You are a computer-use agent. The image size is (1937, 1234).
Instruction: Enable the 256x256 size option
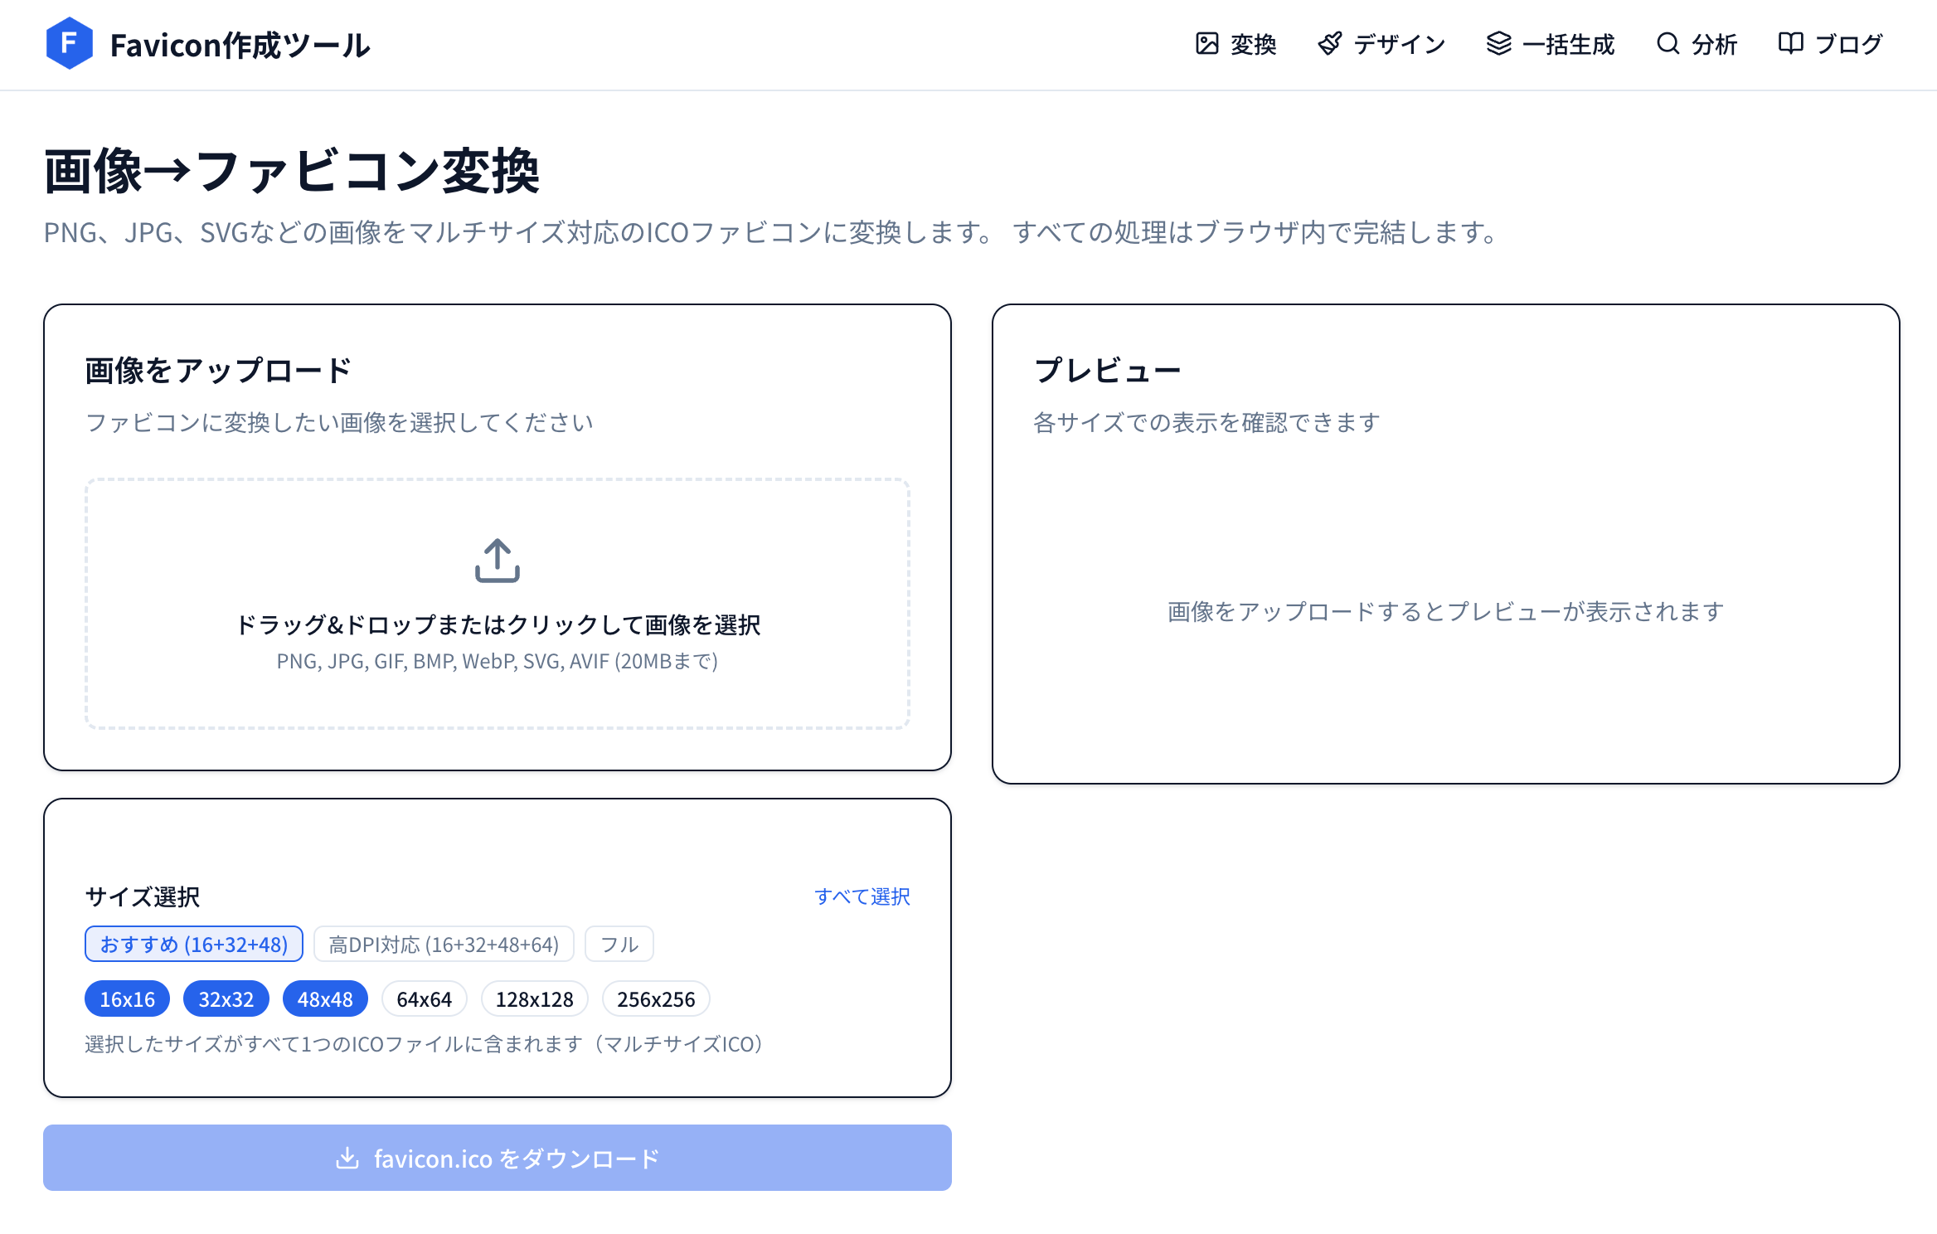tap(655, 998)
